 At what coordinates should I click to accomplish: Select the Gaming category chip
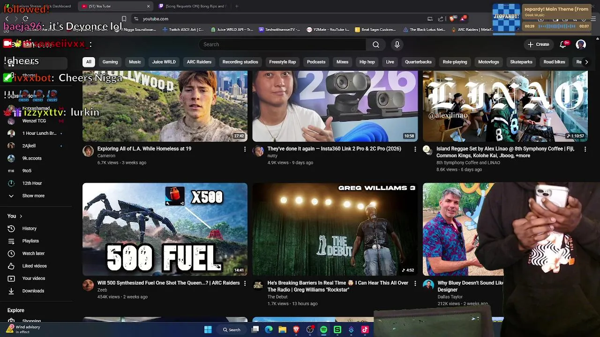point(110,62)
